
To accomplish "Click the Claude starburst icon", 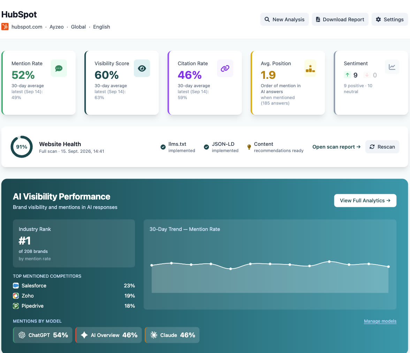I will click(x=154, y=335).
